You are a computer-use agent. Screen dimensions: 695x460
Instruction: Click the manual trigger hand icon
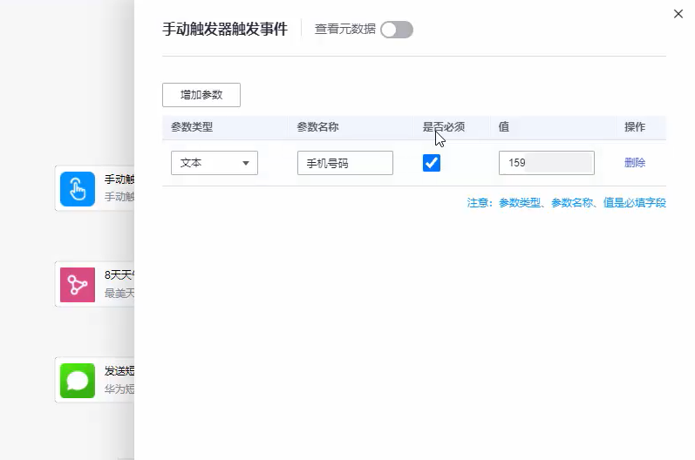coord(78,189)
